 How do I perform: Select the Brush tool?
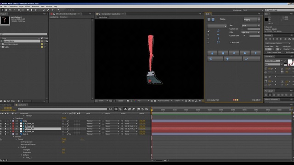tap(40, 10)
